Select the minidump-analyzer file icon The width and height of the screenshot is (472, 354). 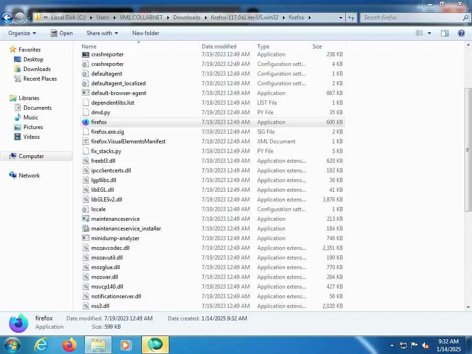click(86, 238)
